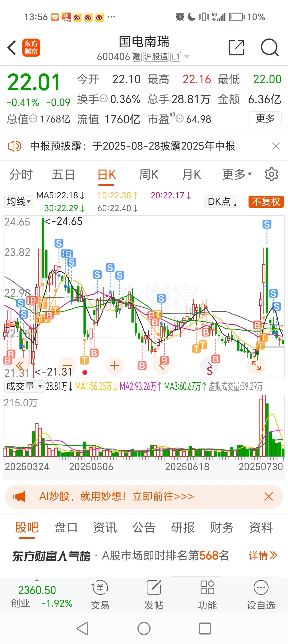Select the 日K tab
The image size is (288, 644).
coord(106,175)
